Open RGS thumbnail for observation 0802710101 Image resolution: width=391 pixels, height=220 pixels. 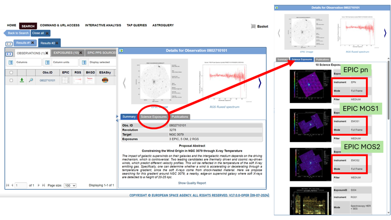pos(77,80)
